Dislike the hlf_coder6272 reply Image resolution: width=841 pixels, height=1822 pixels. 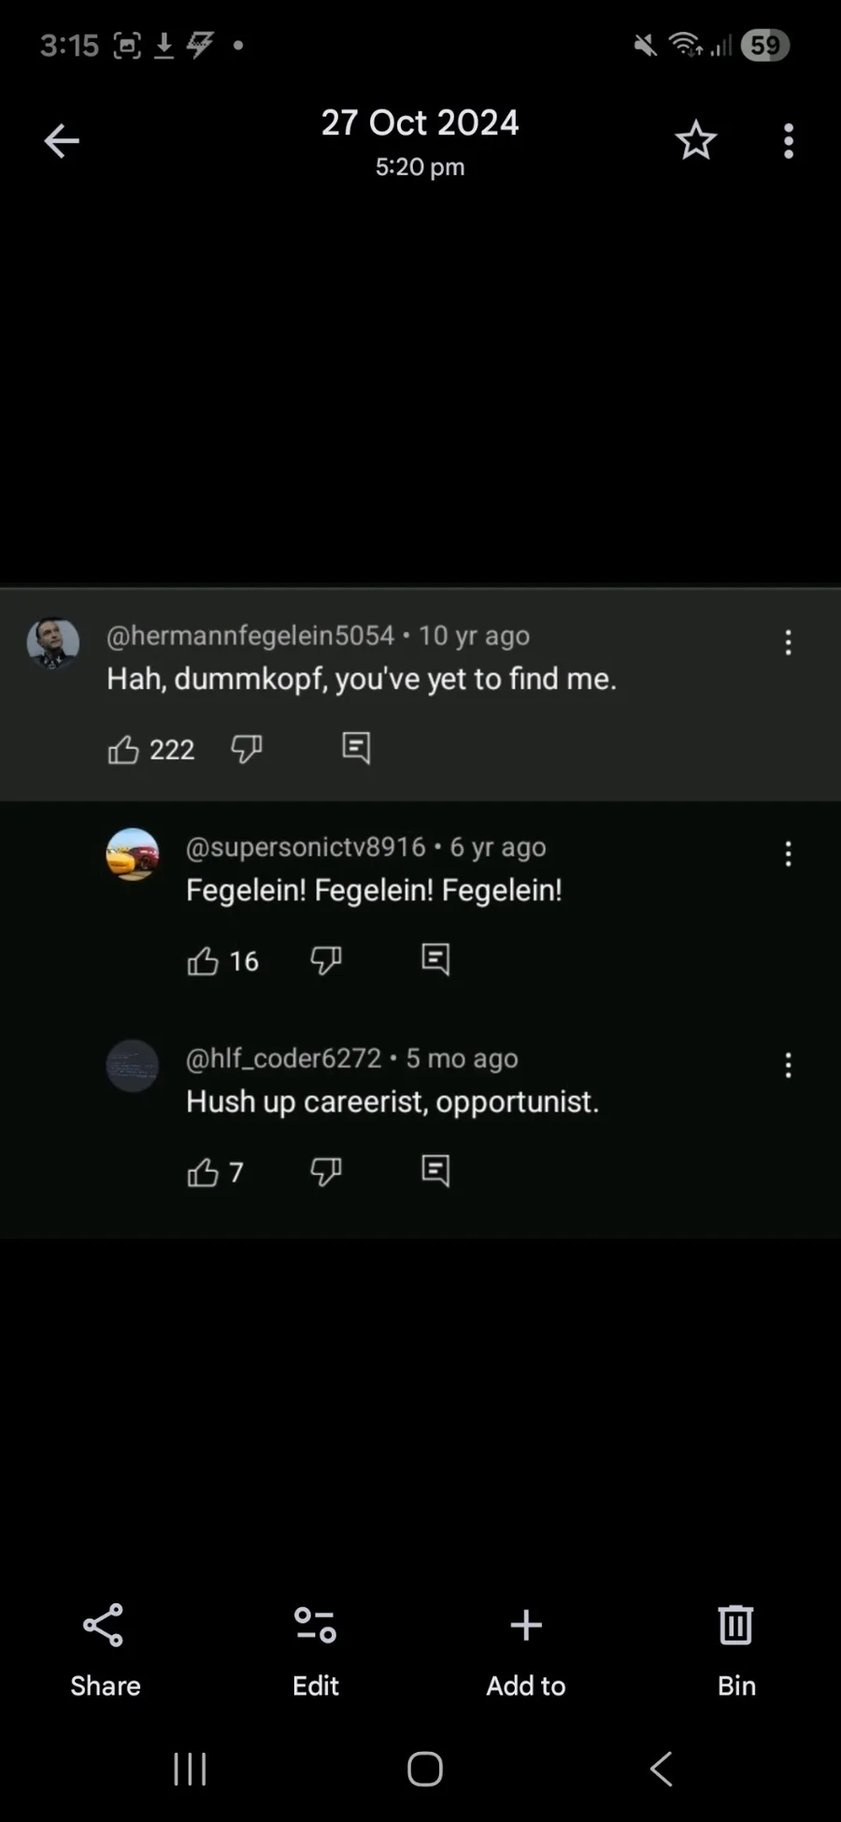point(326,1170)
